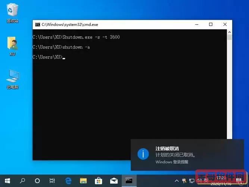Open the taskbar search magnifier
The image size is (249, 187).
pos(22,181)
